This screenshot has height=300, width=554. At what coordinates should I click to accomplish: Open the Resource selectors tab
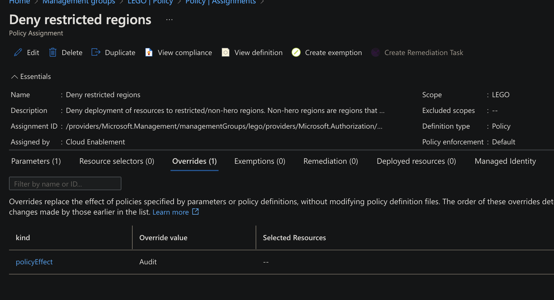click(117, 161)
